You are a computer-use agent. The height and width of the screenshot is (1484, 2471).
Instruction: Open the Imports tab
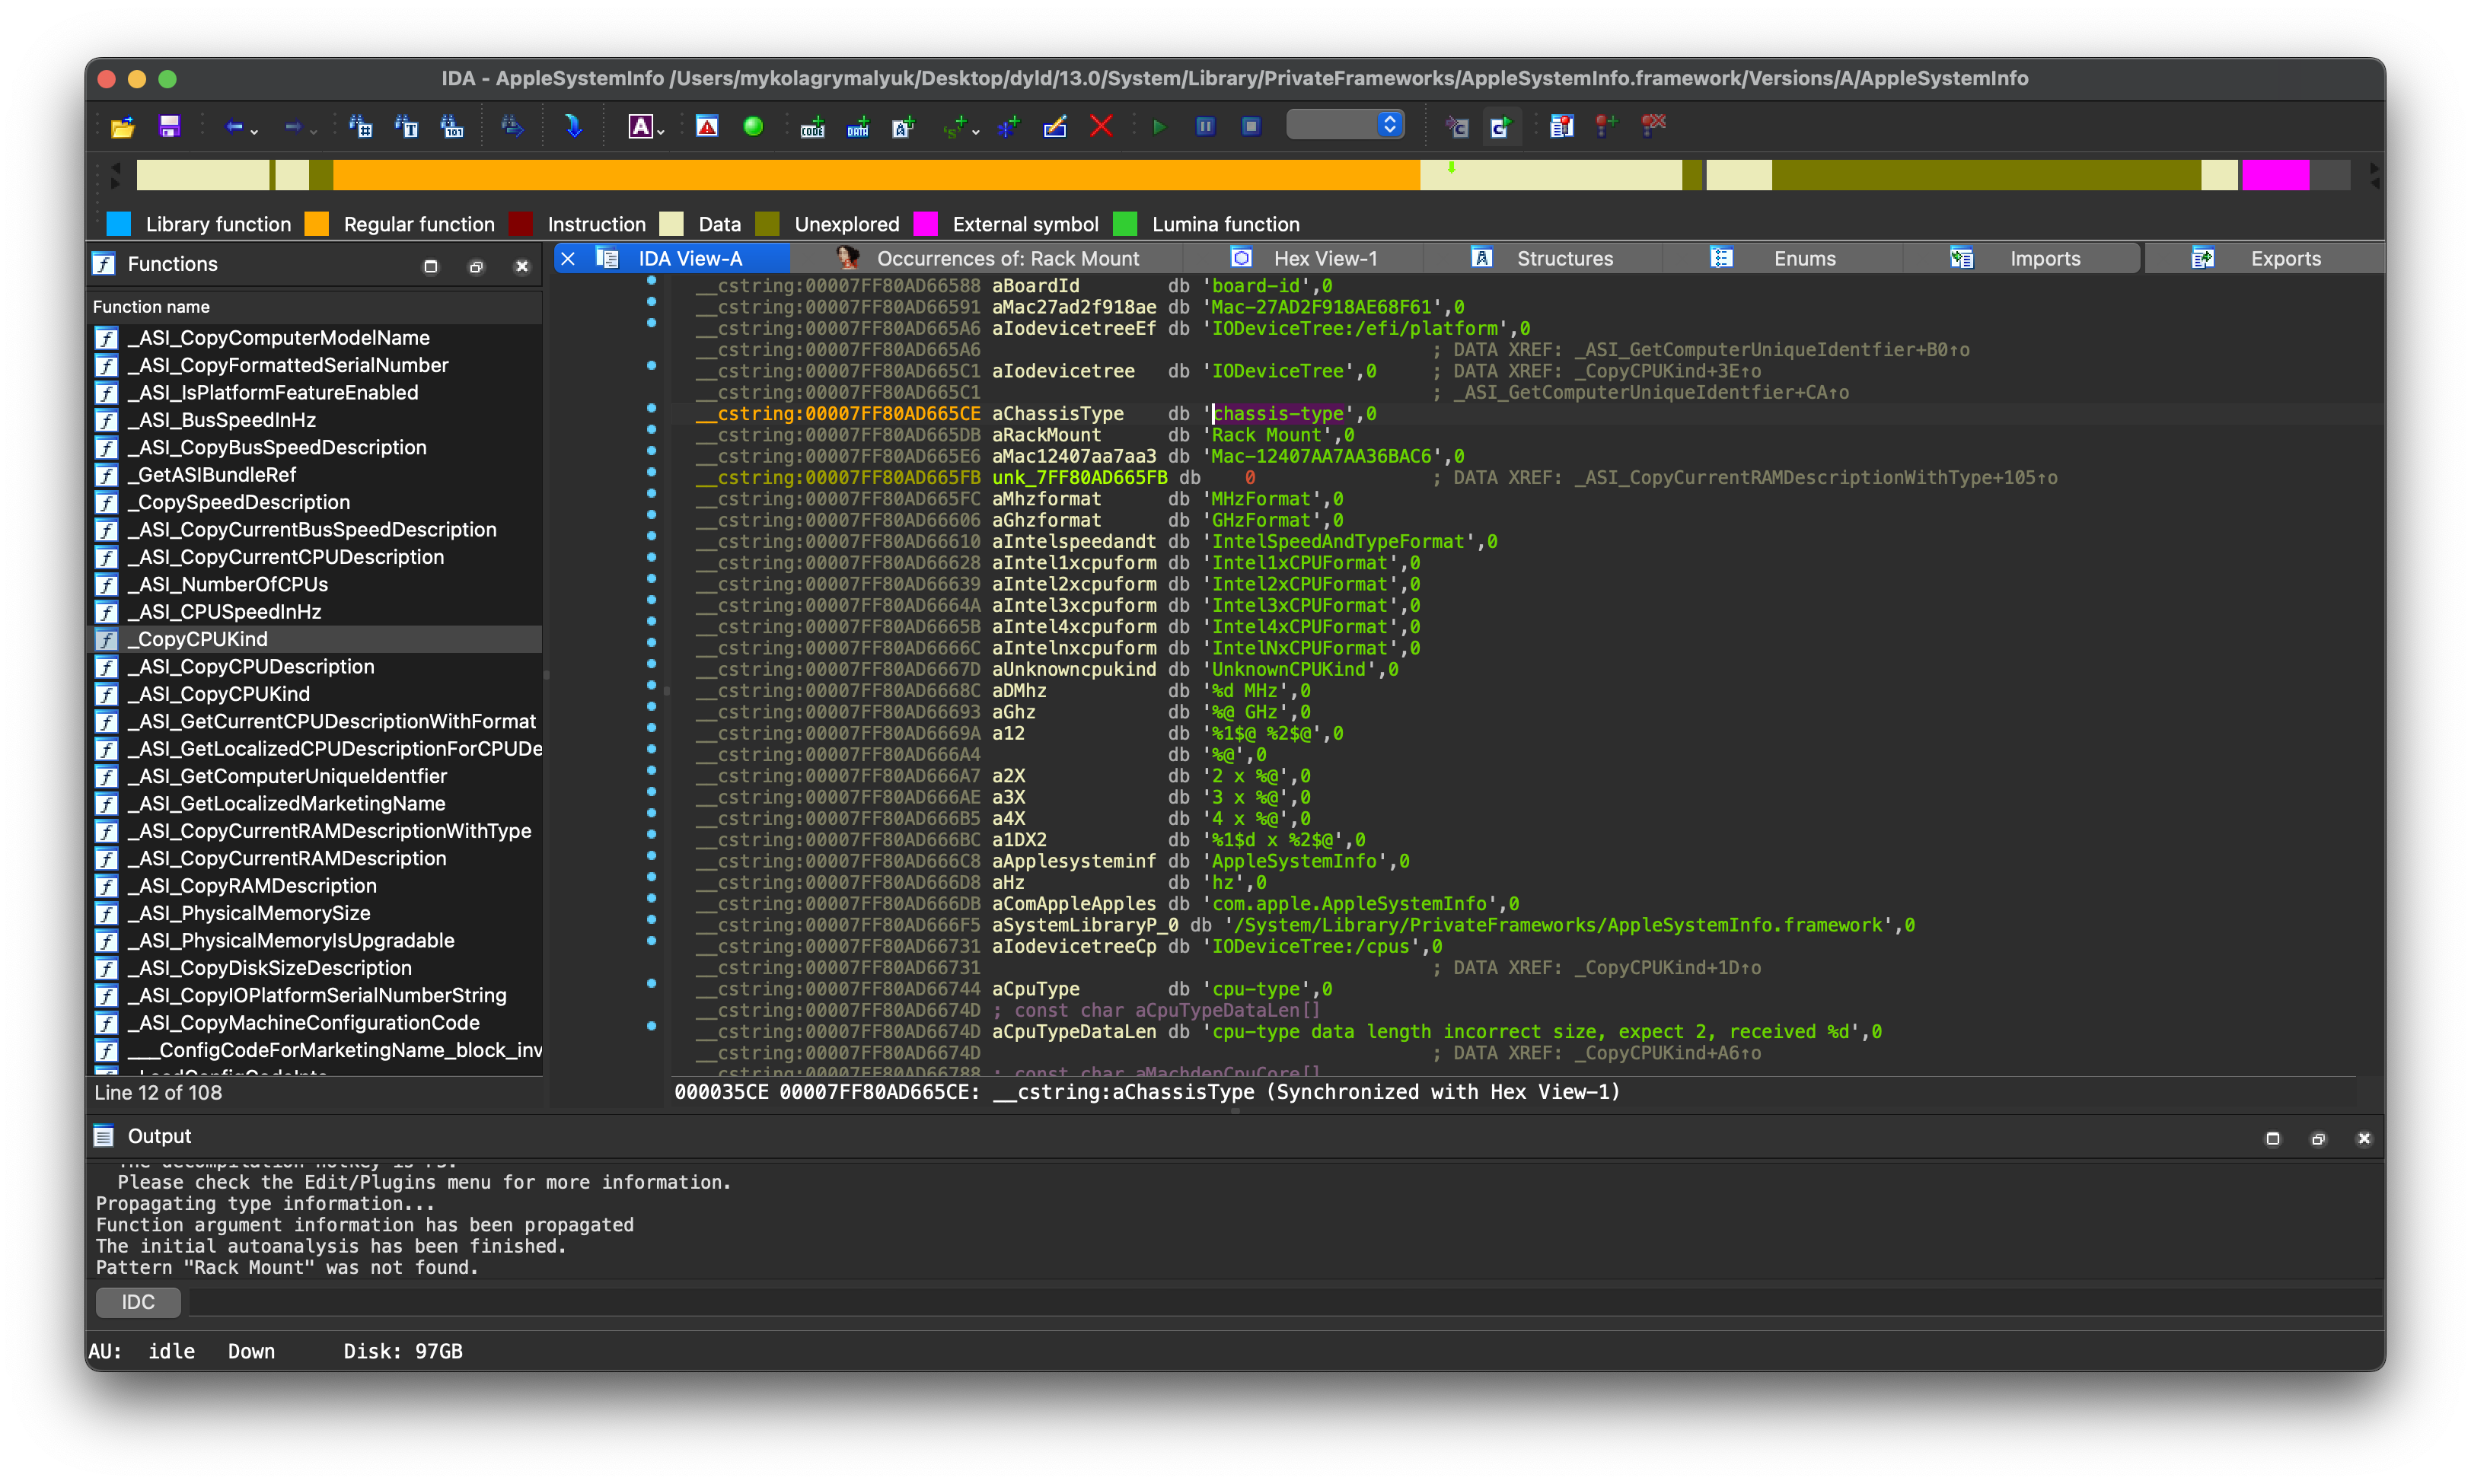click(x=2044, y=259)
